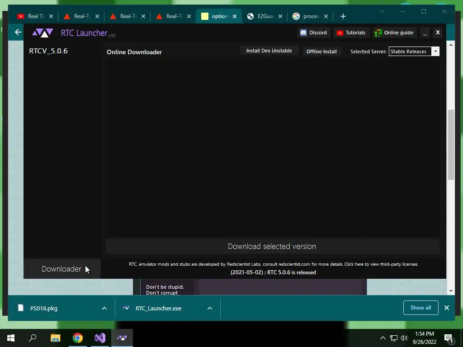463x347 pixels.
Task: Expand PS016.pkg download options chevron
Action: pos(104,308)
